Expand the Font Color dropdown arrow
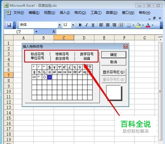This screenshot has height=144, width=165. pos(152,25)
